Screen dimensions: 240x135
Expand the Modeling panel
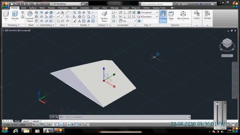(x=13, y=25)
